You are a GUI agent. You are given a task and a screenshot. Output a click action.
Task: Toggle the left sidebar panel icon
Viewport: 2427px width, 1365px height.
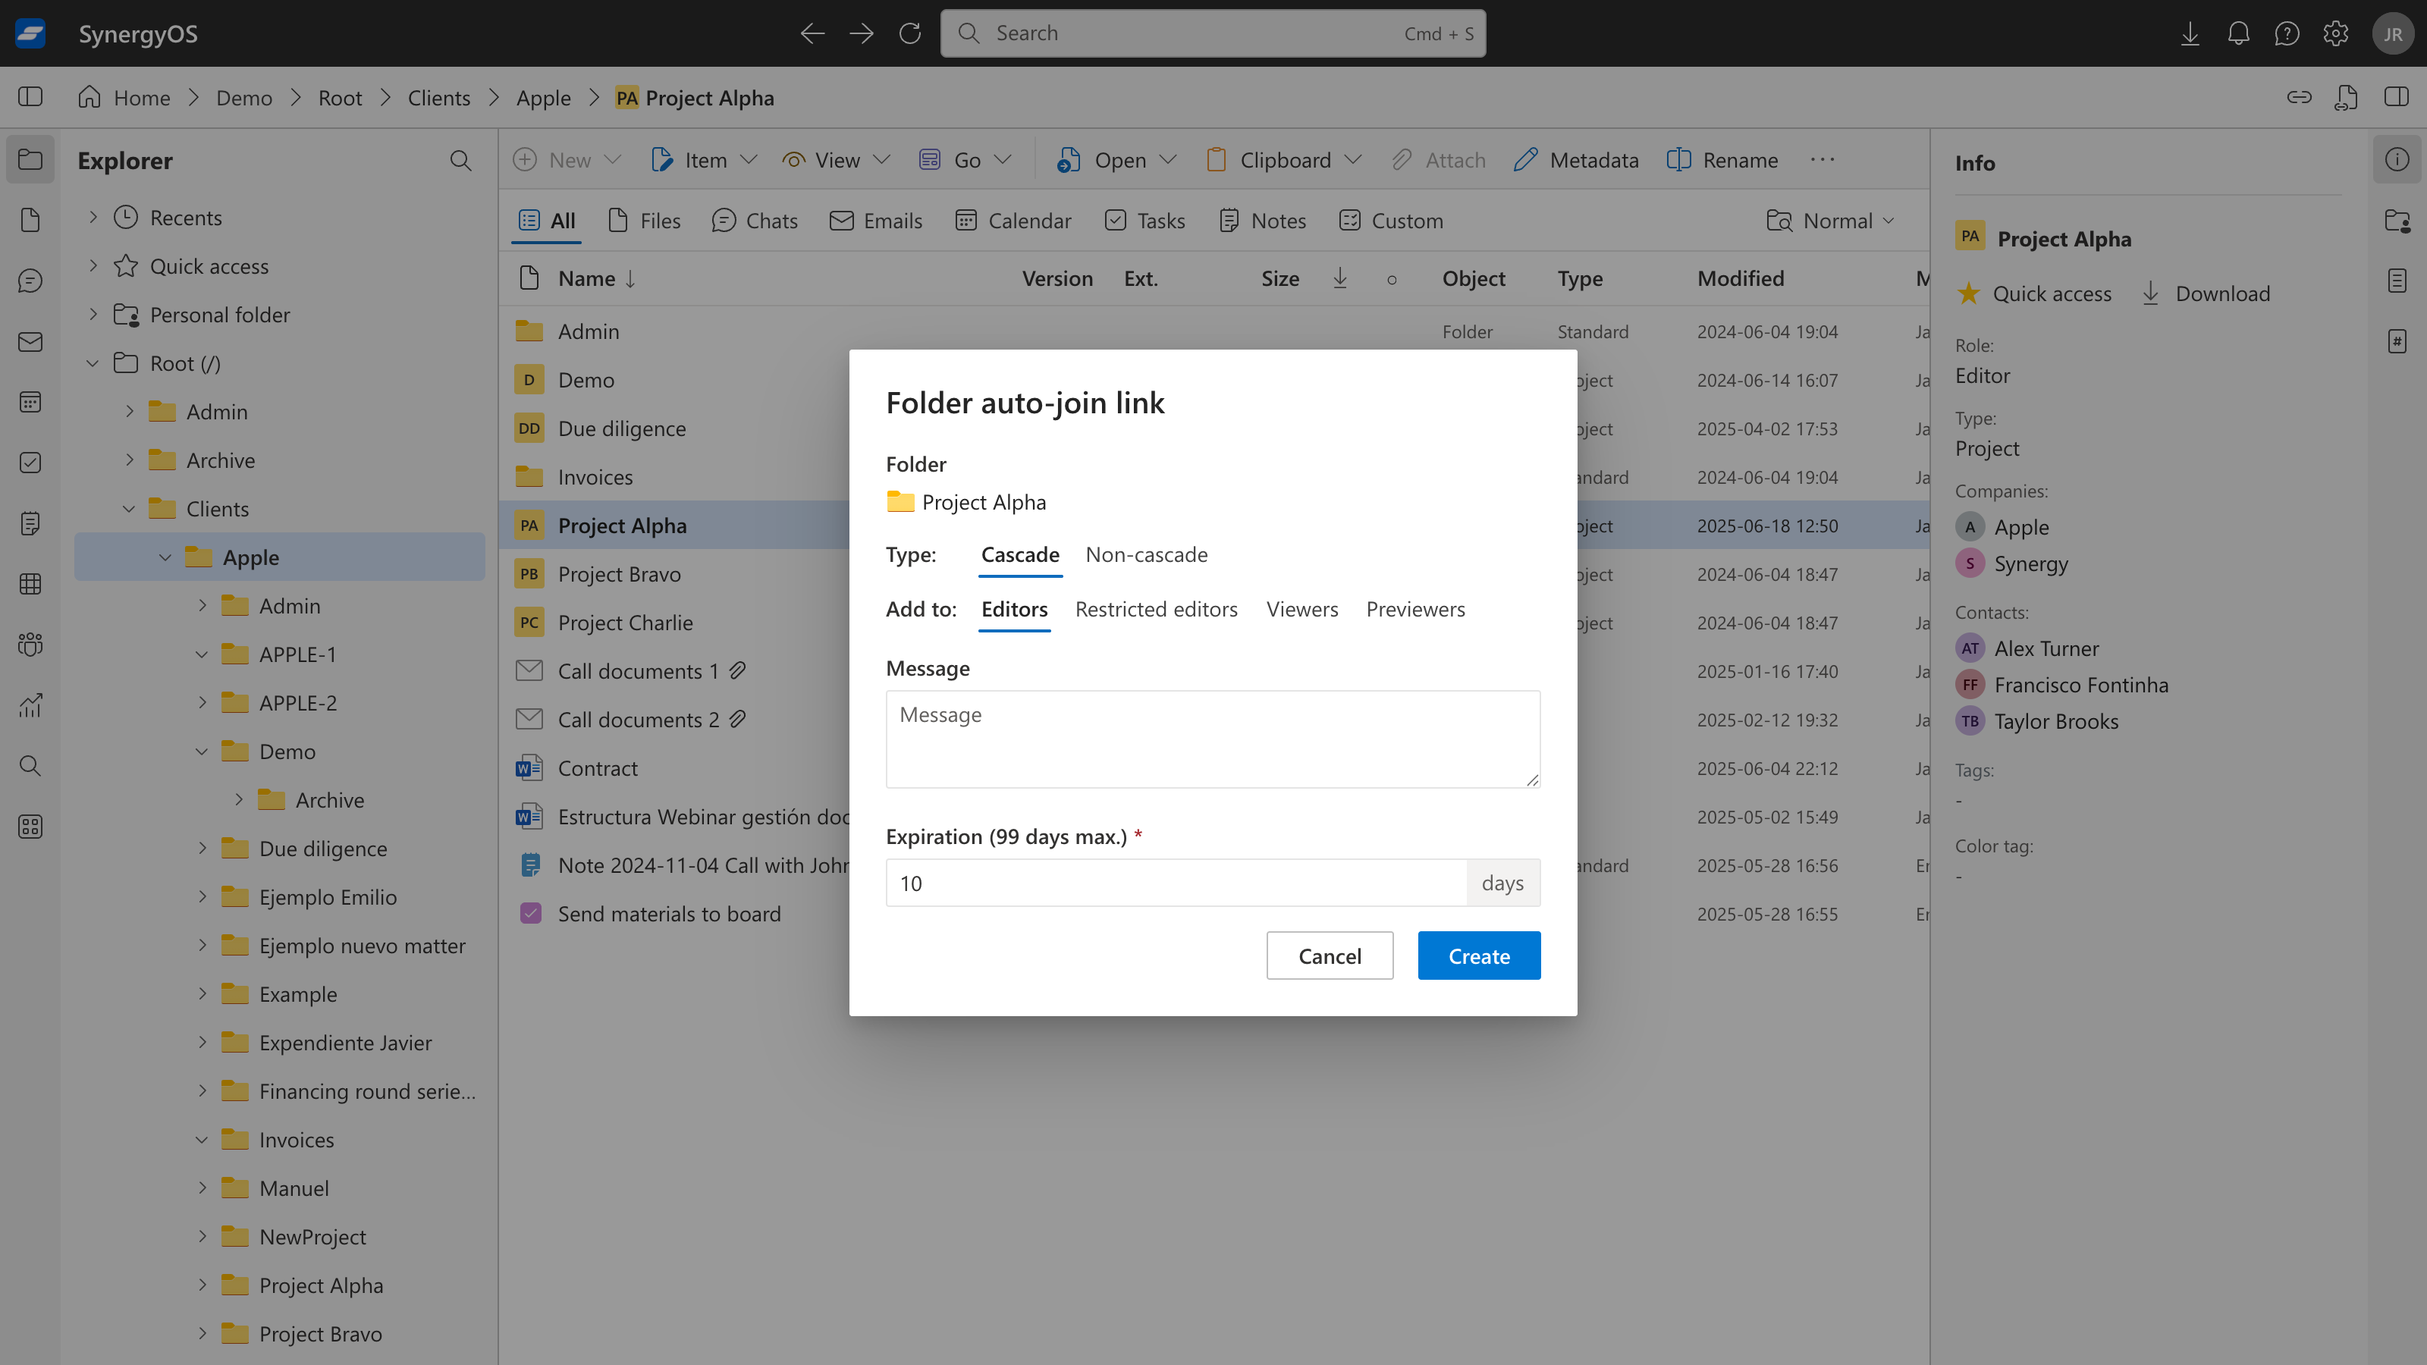click(30, 97)
